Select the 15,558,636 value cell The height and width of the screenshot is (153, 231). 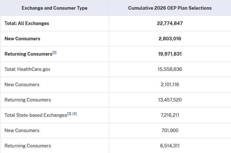pyautogui.click(x=170, y=69)
